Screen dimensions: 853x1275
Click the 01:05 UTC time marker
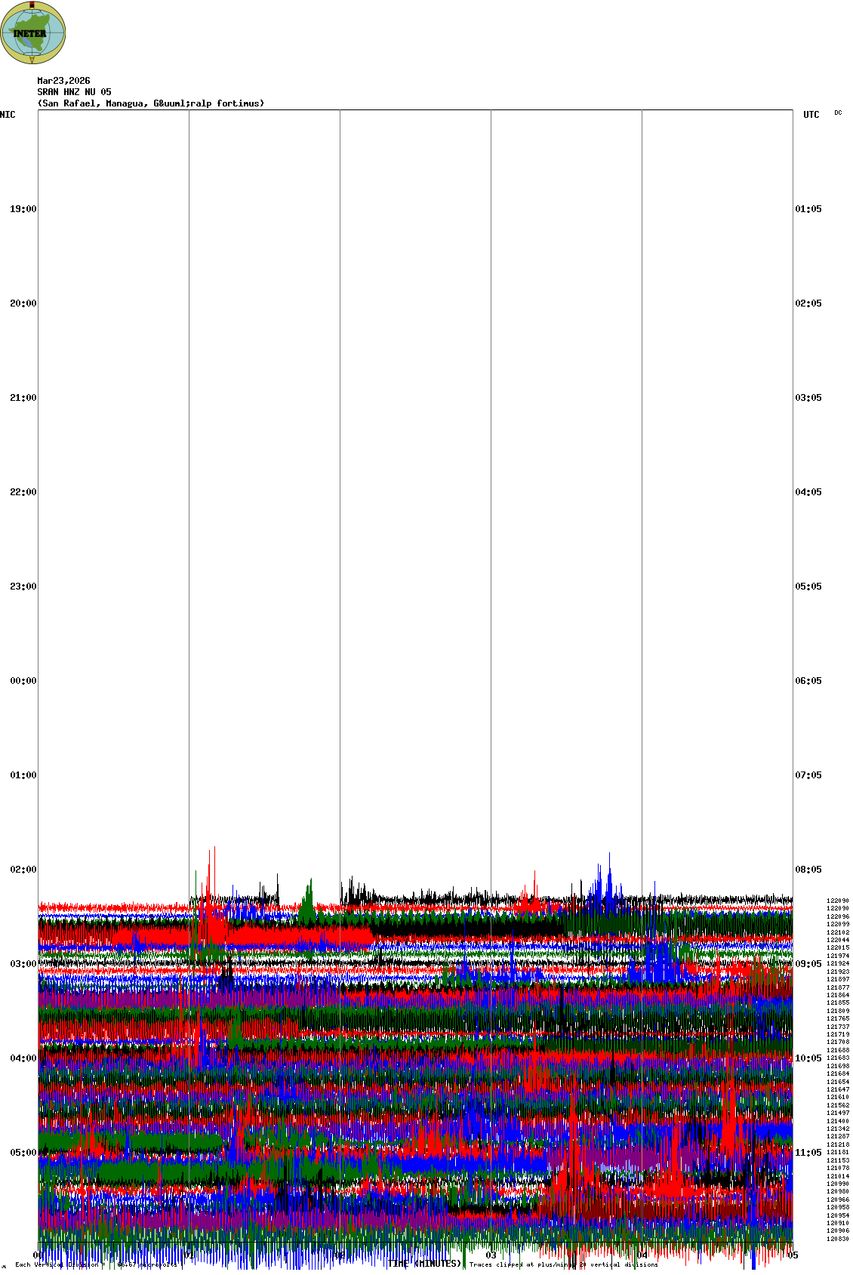(x=808, y=209)
